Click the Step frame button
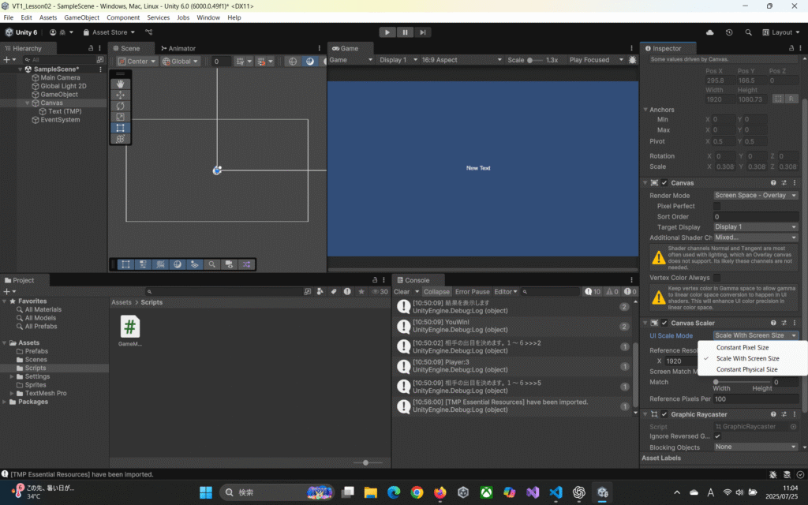The height and width of the screenshot is (505, 808). pos(423,32)
